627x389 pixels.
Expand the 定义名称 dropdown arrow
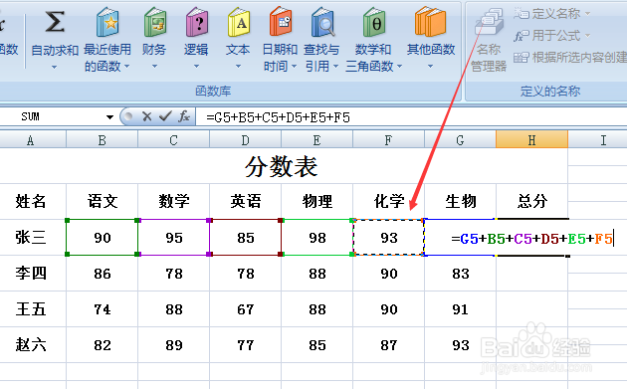tap(587, 14)
